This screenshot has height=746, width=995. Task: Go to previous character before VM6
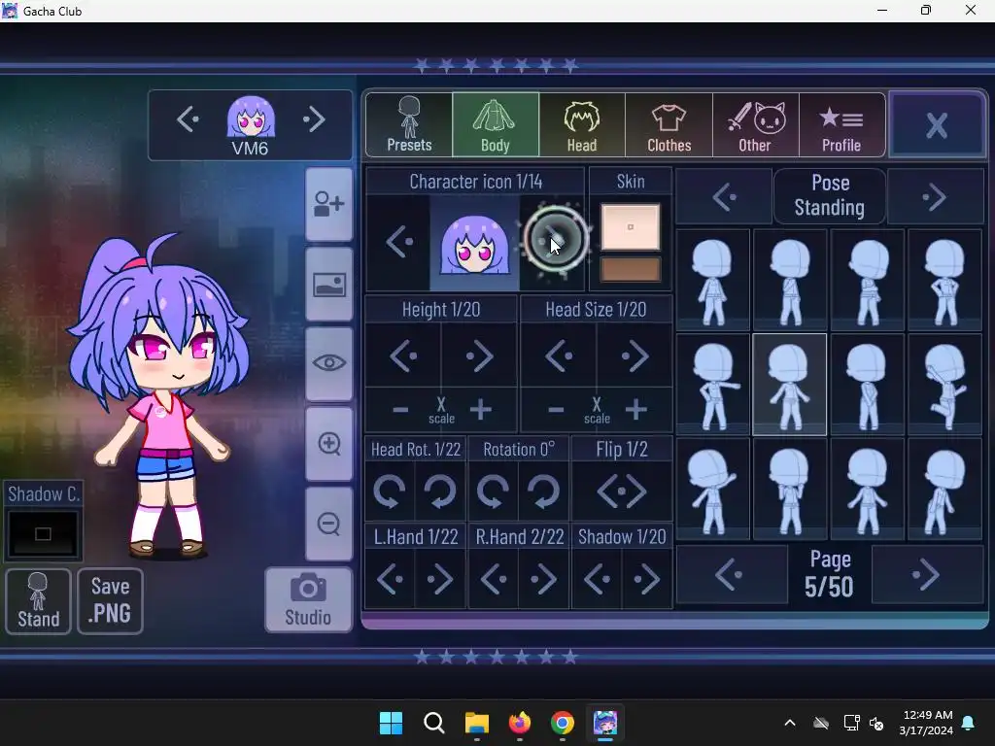coord(188,119)
